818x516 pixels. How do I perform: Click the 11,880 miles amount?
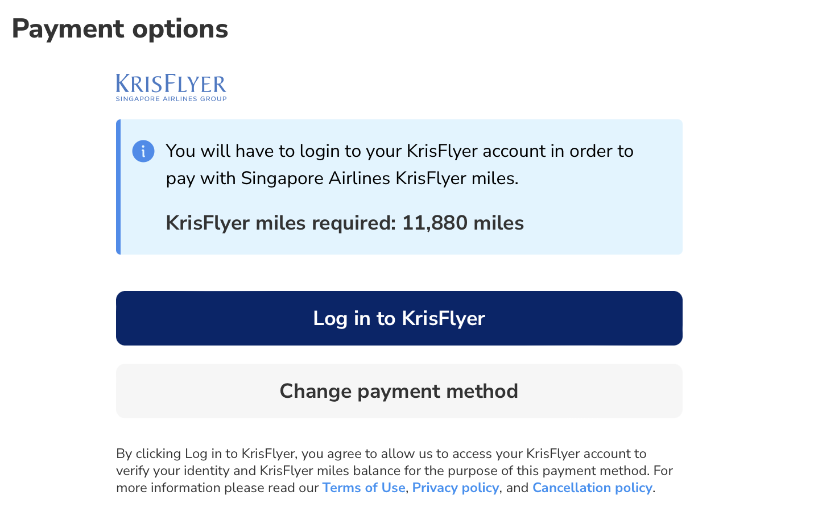click(462, 223)
